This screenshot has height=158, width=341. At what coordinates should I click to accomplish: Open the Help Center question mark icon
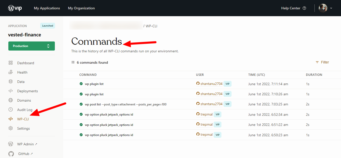point(304,8)
